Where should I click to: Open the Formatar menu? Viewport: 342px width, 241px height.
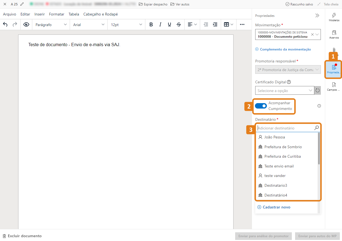(57, 14)
